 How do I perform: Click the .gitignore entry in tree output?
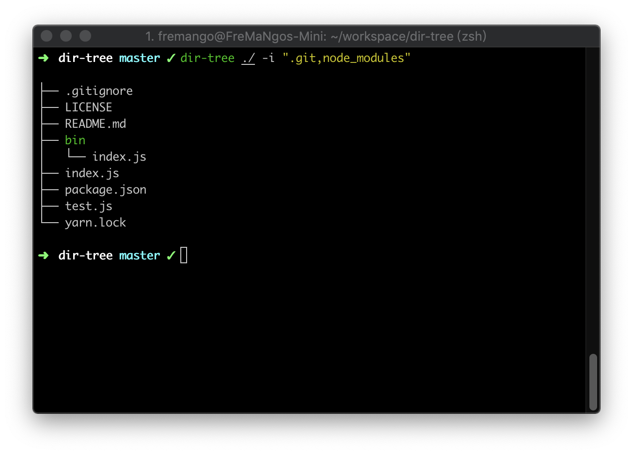click(99, 91)
